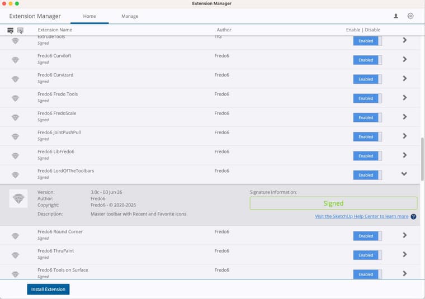Open the user account icon
Screen dimensions: 425x299
(396, 16)
